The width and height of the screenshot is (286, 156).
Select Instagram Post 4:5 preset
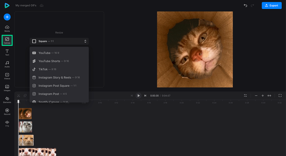pyautogui.click(x=59, y=94)
